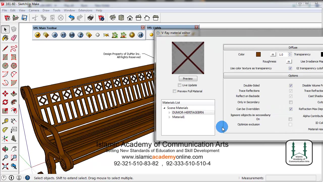Click the Zoom Extents tool

pos(5,166)
